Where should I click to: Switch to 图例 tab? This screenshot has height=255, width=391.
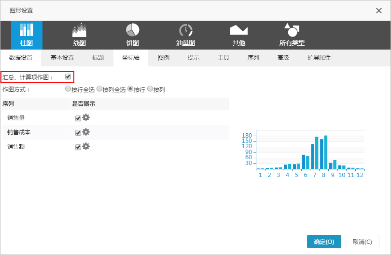coord(164,58)
